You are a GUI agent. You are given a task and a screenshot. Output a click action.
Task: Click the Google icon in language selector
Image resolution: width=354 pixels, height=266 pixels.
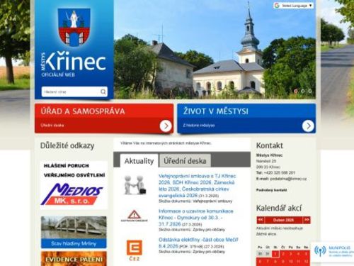pyautogui.click(x=277, y=6)
